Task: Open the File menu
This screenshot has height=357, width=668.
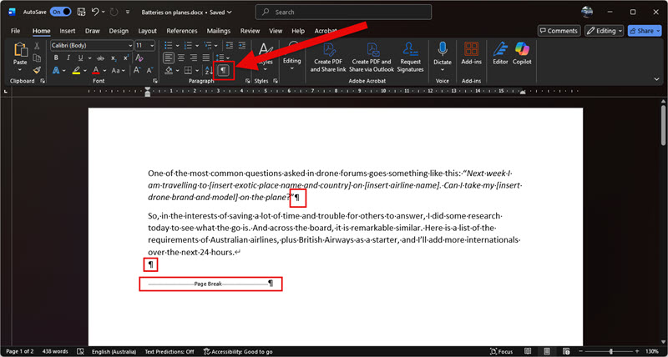Action: tap(15, 31)
